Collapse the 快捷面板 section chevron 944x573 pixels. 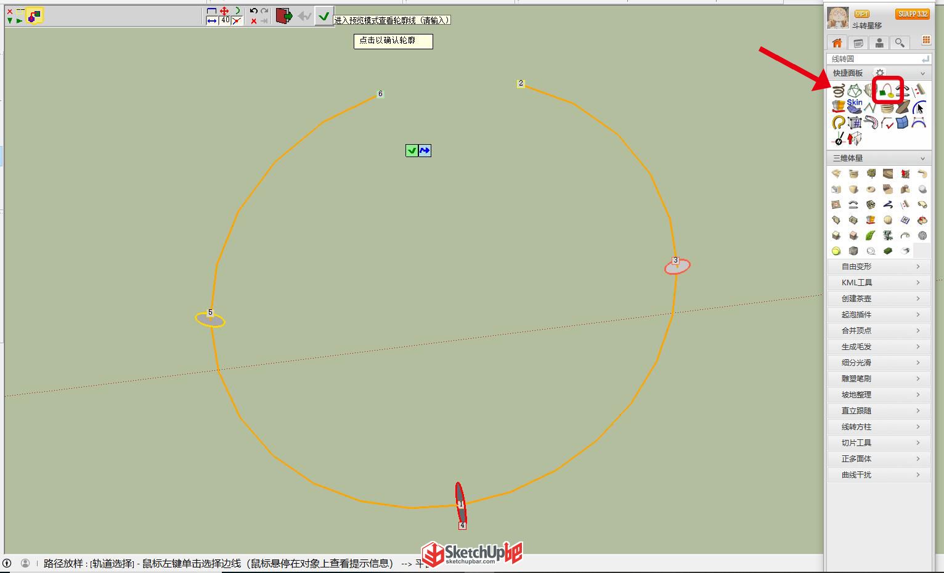(x=922, y=73)
